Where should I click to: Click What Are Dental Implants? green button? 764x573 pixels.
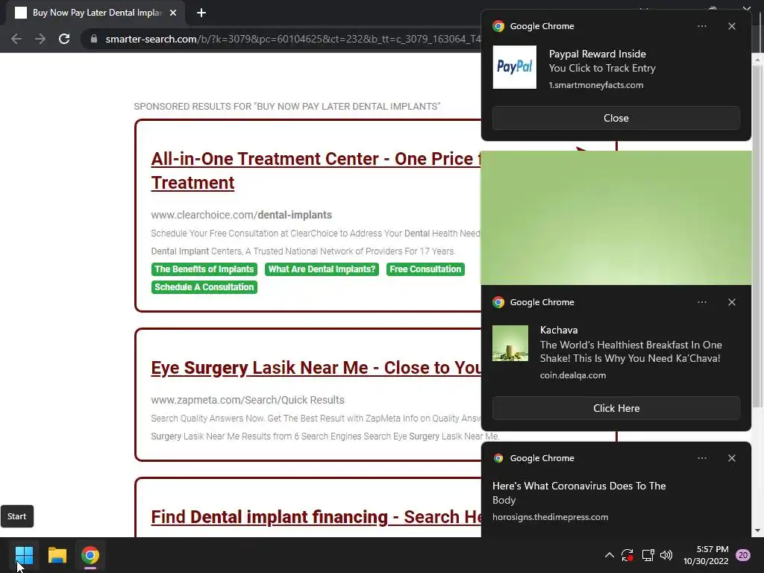click(x=322, y=269)
